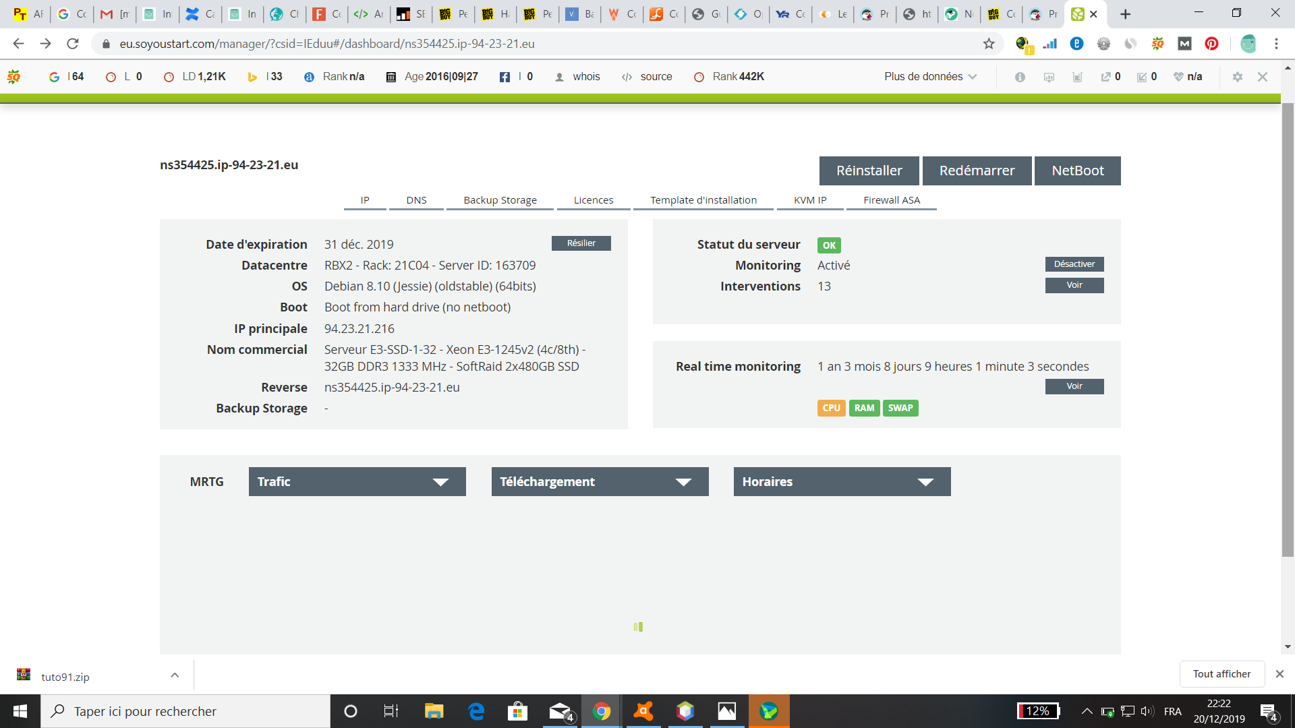Reload the page with the refresh icon

(73, 44)
